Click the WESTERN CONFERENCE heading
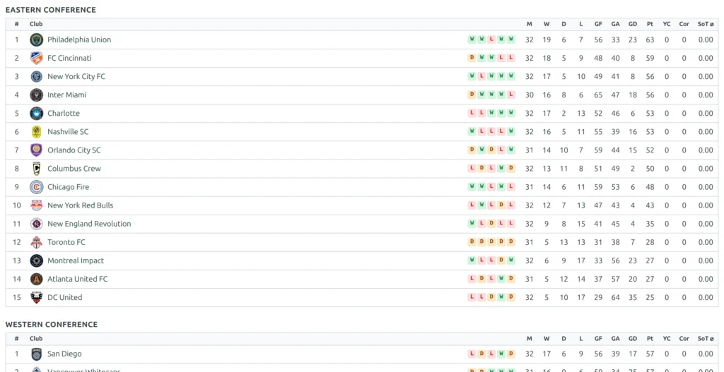Screen dimensions: 724x372 click(52, 325)
